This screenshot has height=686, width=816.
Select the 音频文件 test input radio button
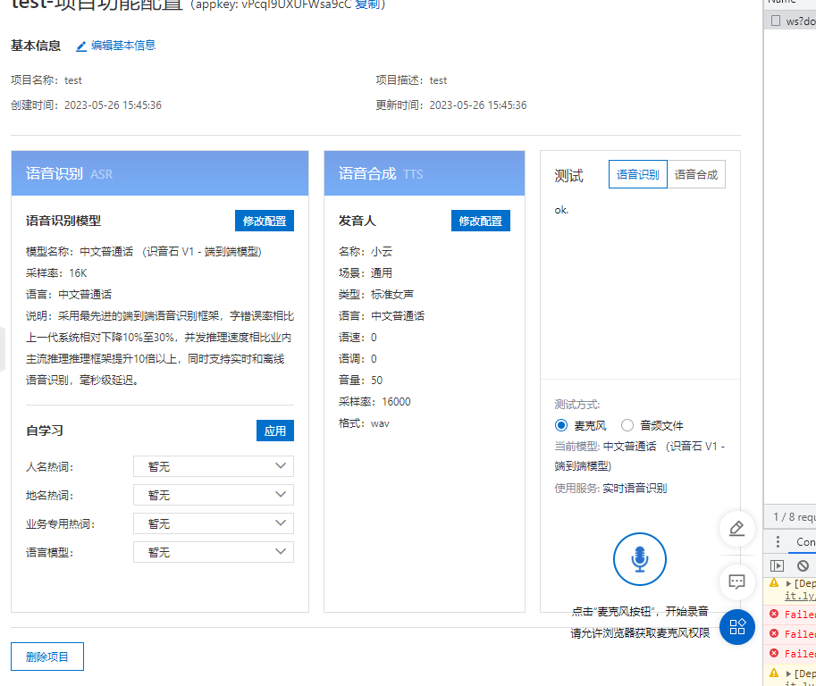[627, 424]
